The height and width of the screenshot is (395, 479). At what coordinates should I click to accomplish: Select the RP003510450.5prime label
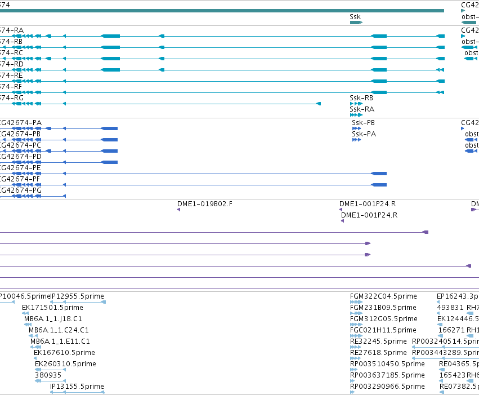click(x=387, y=364)
